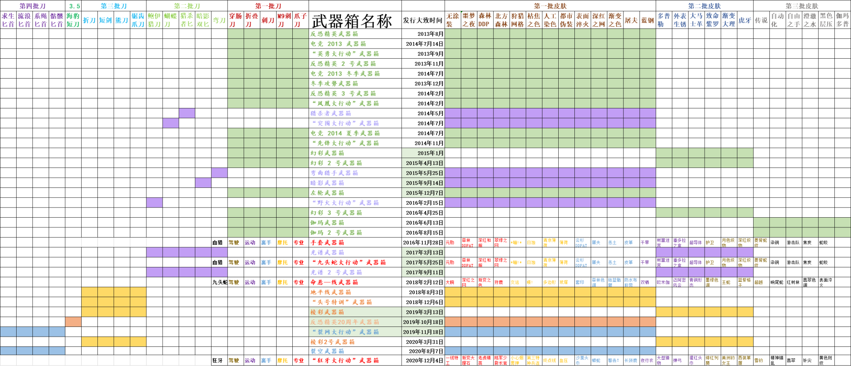Viewport: 851px width, 366px height.
Task: Select the 第一批皮肤 group header
Action: (550, 6)
